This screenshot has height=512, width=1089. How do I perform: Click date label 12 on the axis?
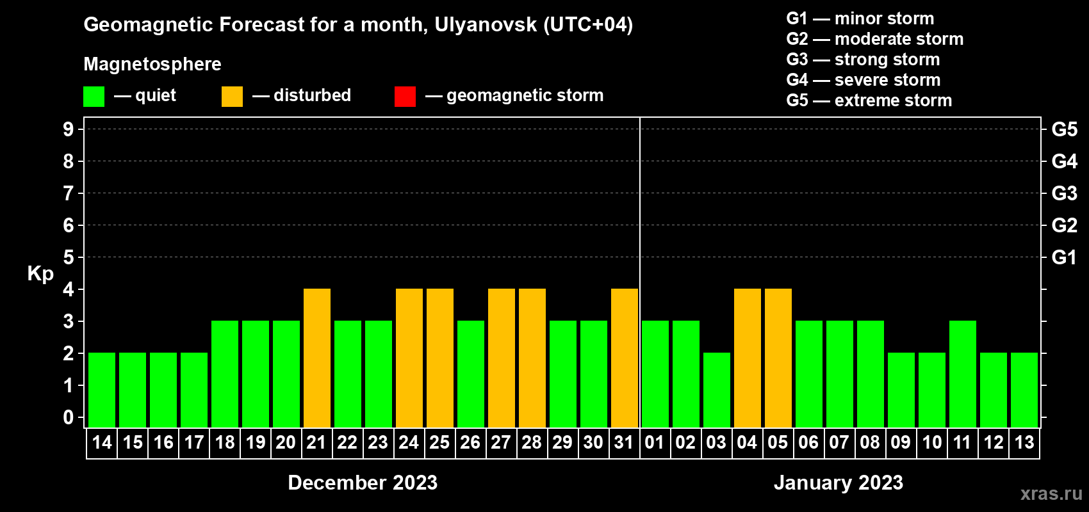(x=994, y=443)
